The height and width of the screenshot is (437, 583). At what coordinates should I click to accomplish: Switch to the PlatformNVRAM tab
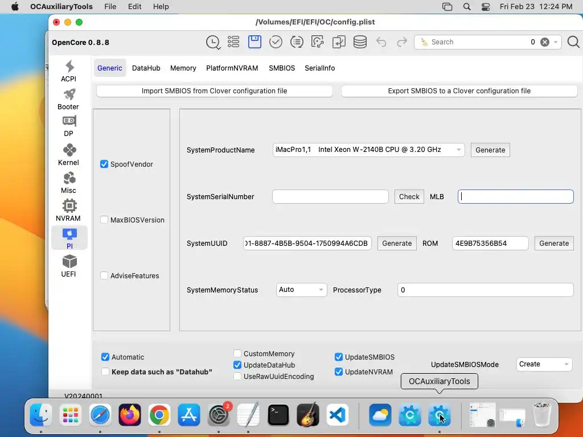[x=232, y=68]
